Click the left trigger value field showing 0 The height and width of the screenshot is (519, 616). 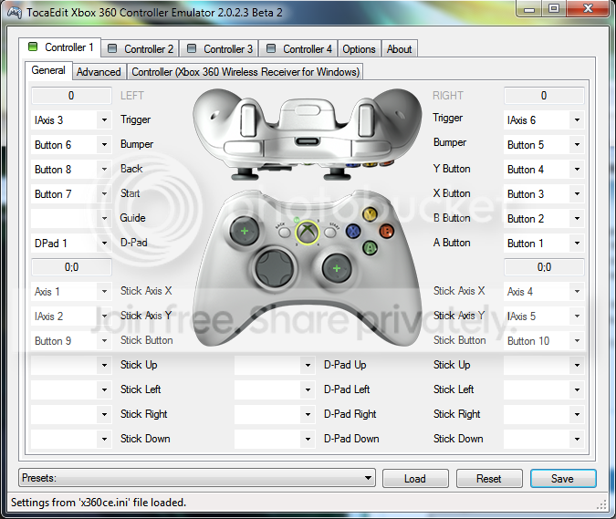pyautogui.click(x=71, y=96)
